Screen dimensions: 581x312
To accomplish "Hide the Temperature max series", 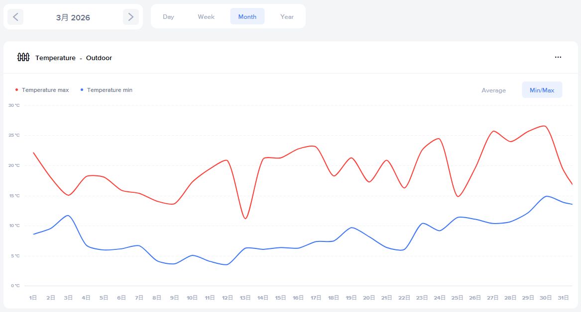I will [x=45, y=90].
